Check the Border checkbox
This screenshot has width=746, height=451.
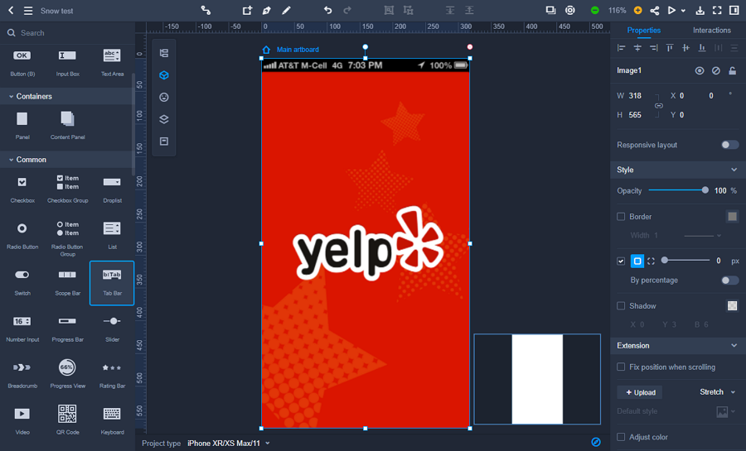click(x=621, y=217)
